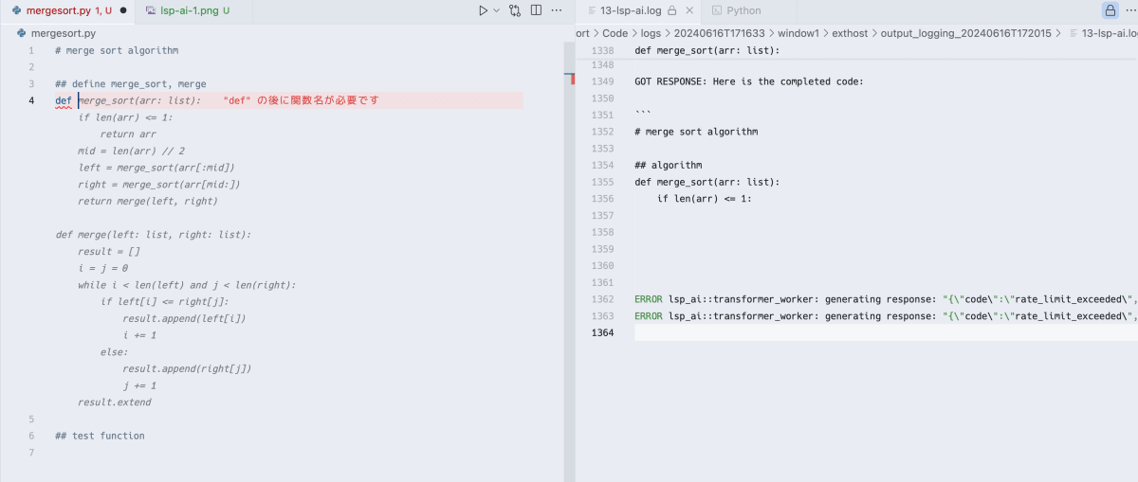The image size is (1138, 482).
Task: Click 'GOT RESPONSE' line in log
Action: pos(749,81)
